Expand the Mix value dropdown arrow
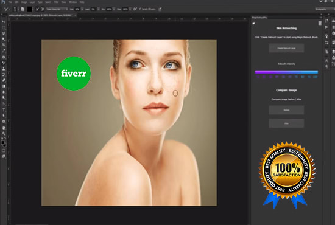This screenshot has width=335, height=225. (x=114, y=9)
